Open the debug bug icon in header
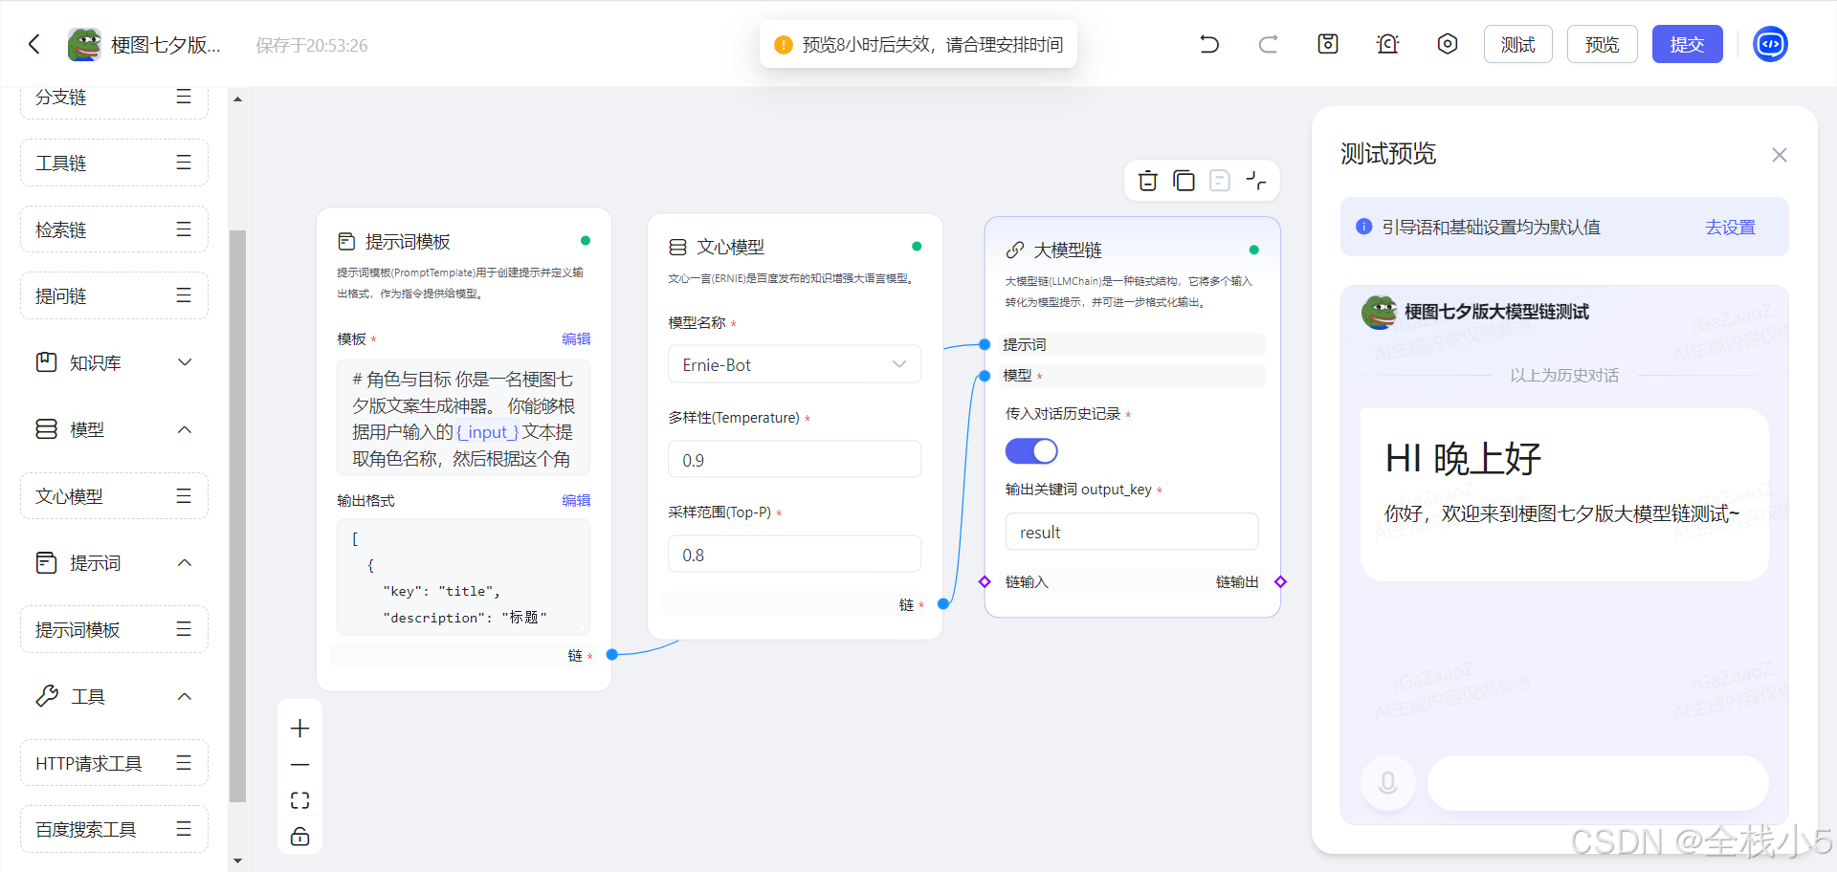 [x=1387, y=44]
